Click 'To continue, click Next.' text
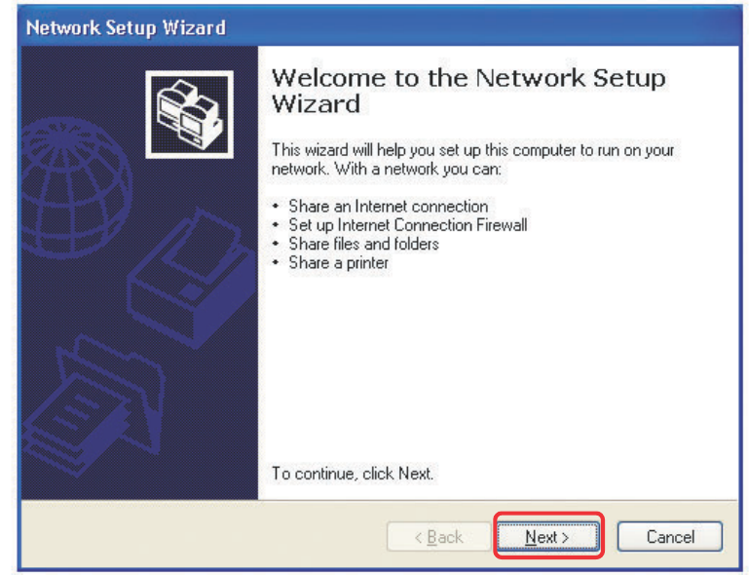Screen dimensions: 749x575 (353, 475)
